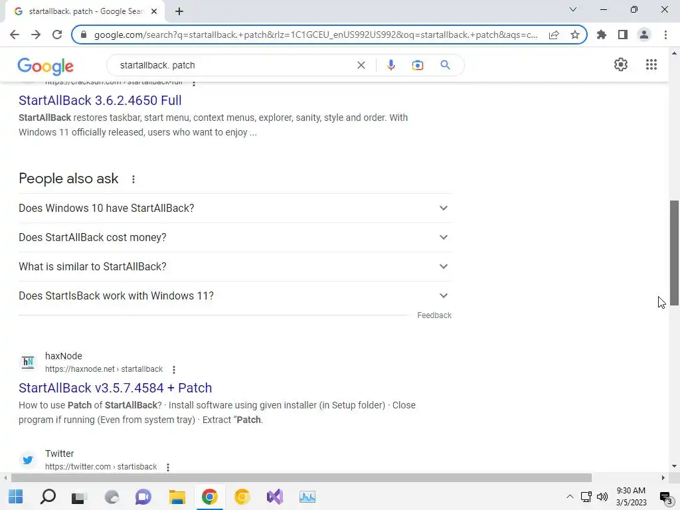This screenshot has width=680, height=510.
Task: Click the vertical scrollbar thumb
Action: (x=674, y=253)
